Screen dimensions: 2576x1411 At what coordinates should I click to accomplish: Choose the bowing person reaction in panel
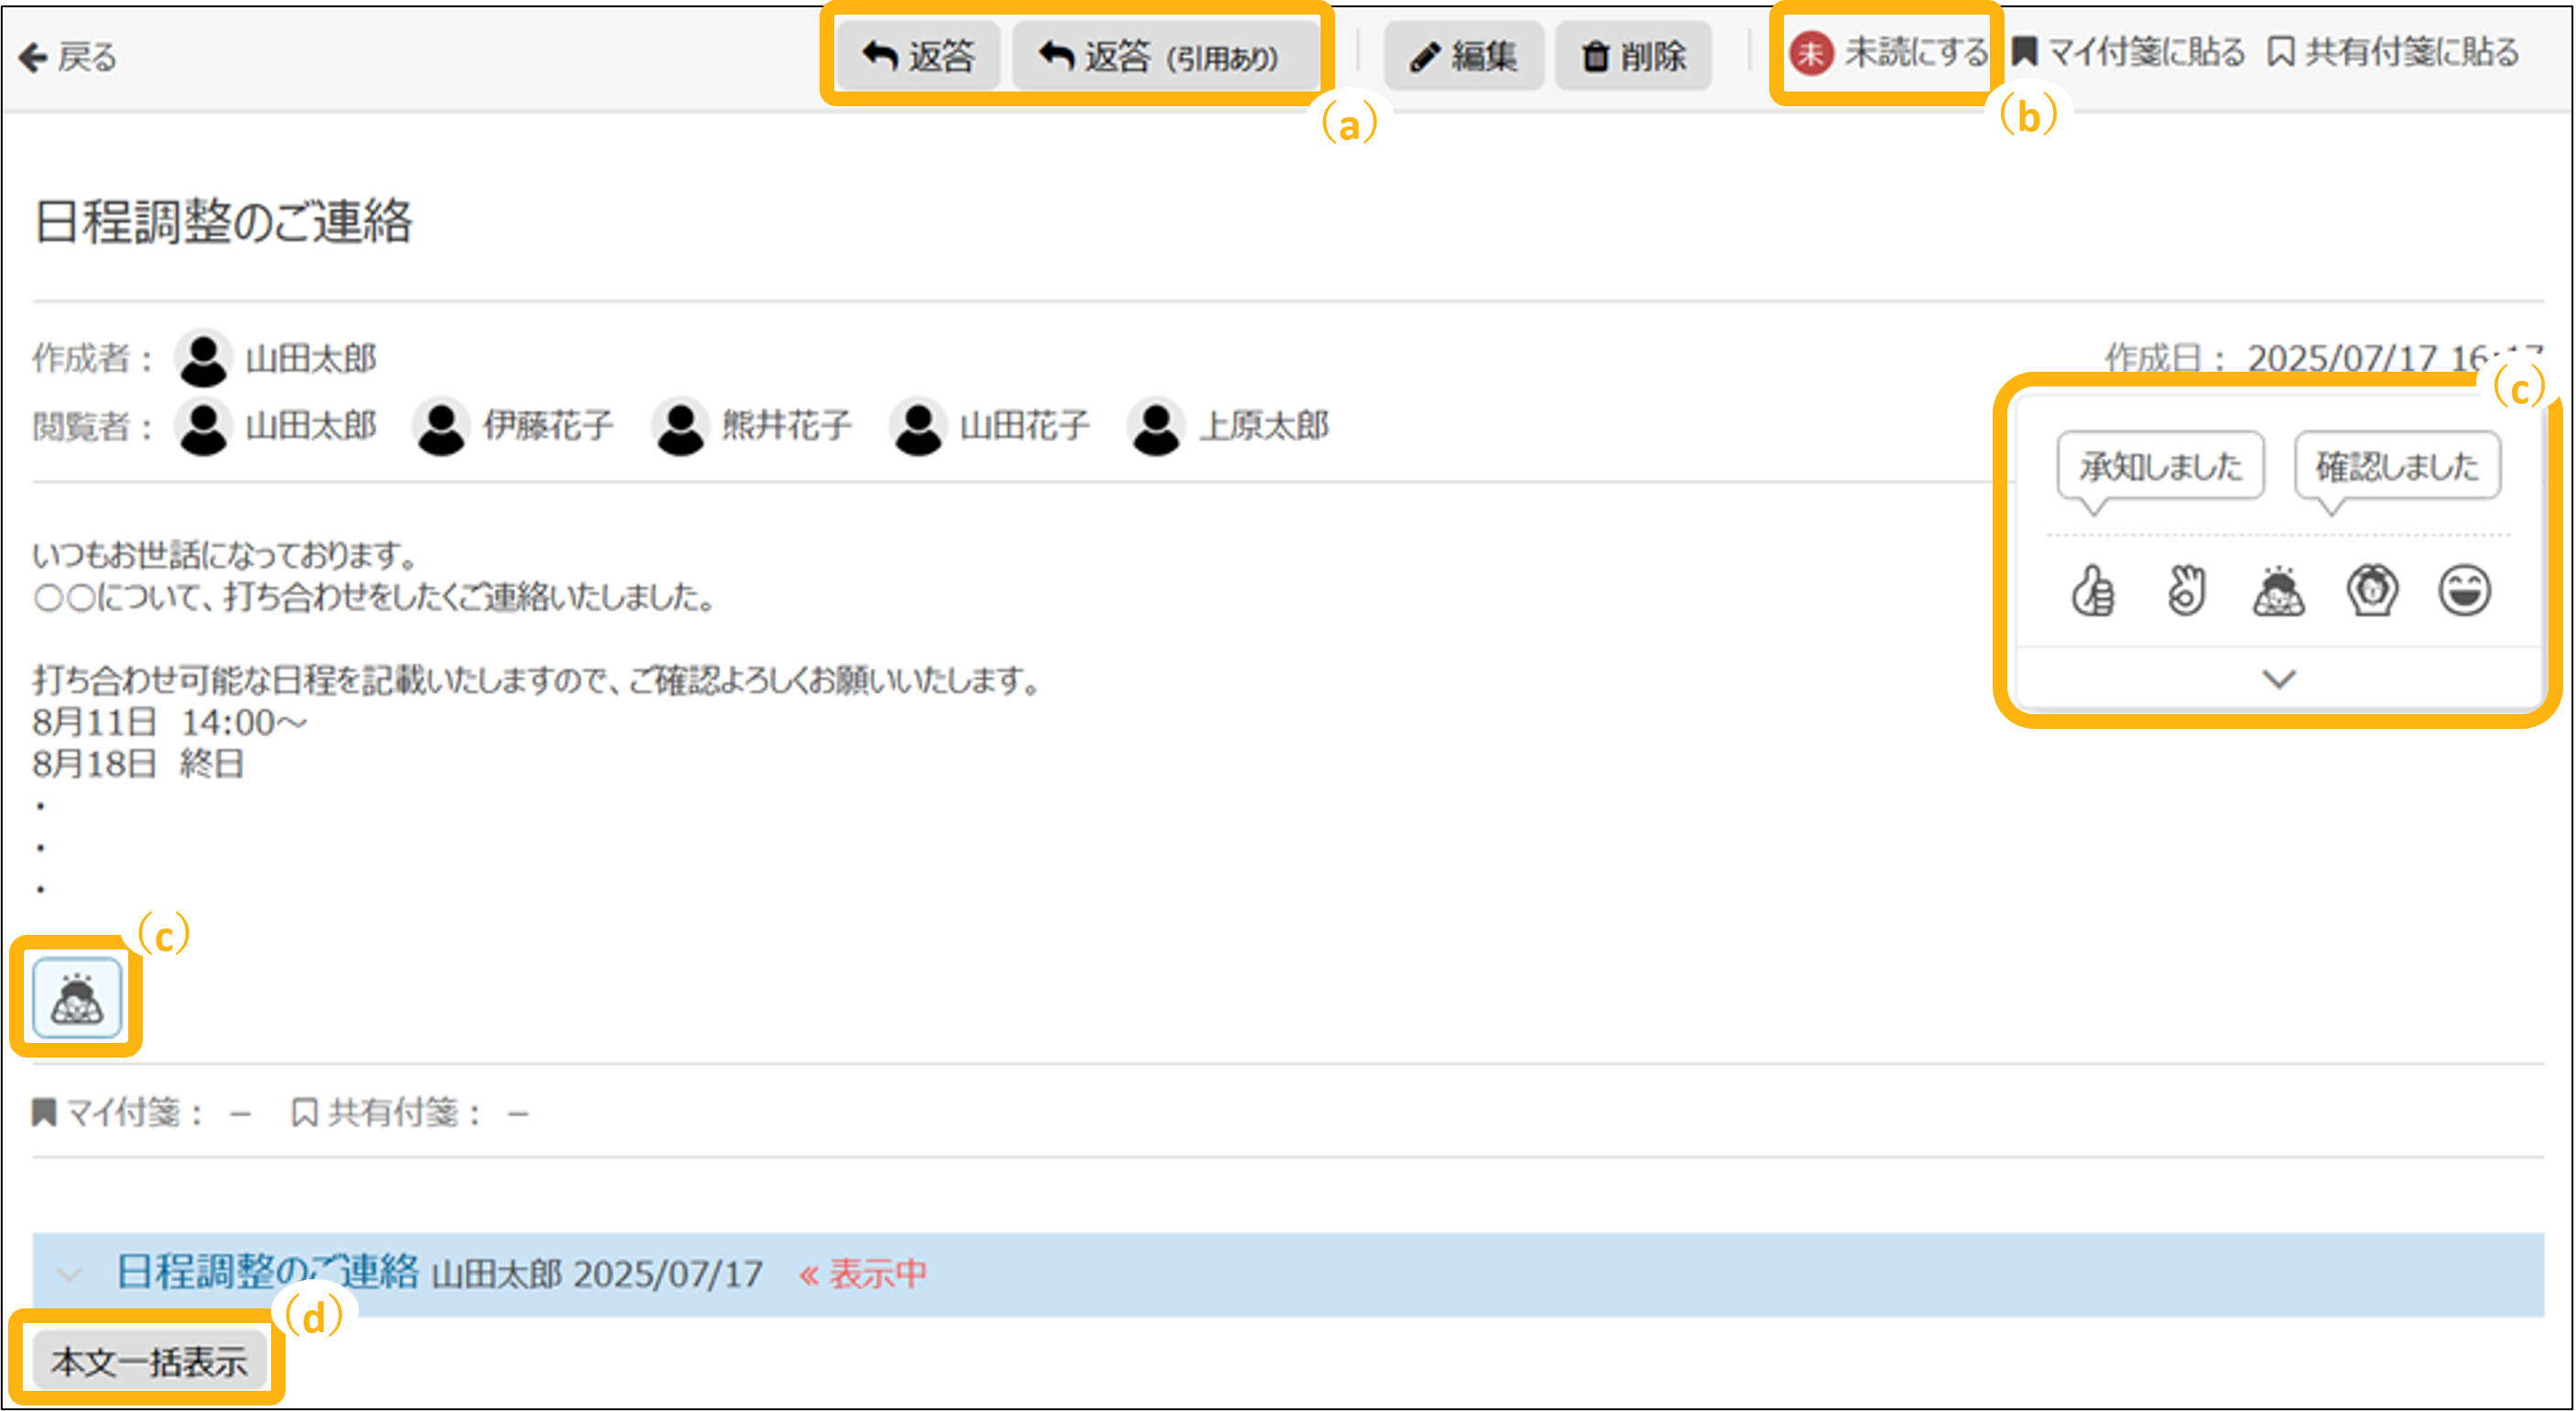coord(2278,590)
